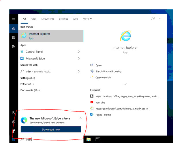Switch to the Apps tab
Screen dimensions: 173x143
coord(33,19)
